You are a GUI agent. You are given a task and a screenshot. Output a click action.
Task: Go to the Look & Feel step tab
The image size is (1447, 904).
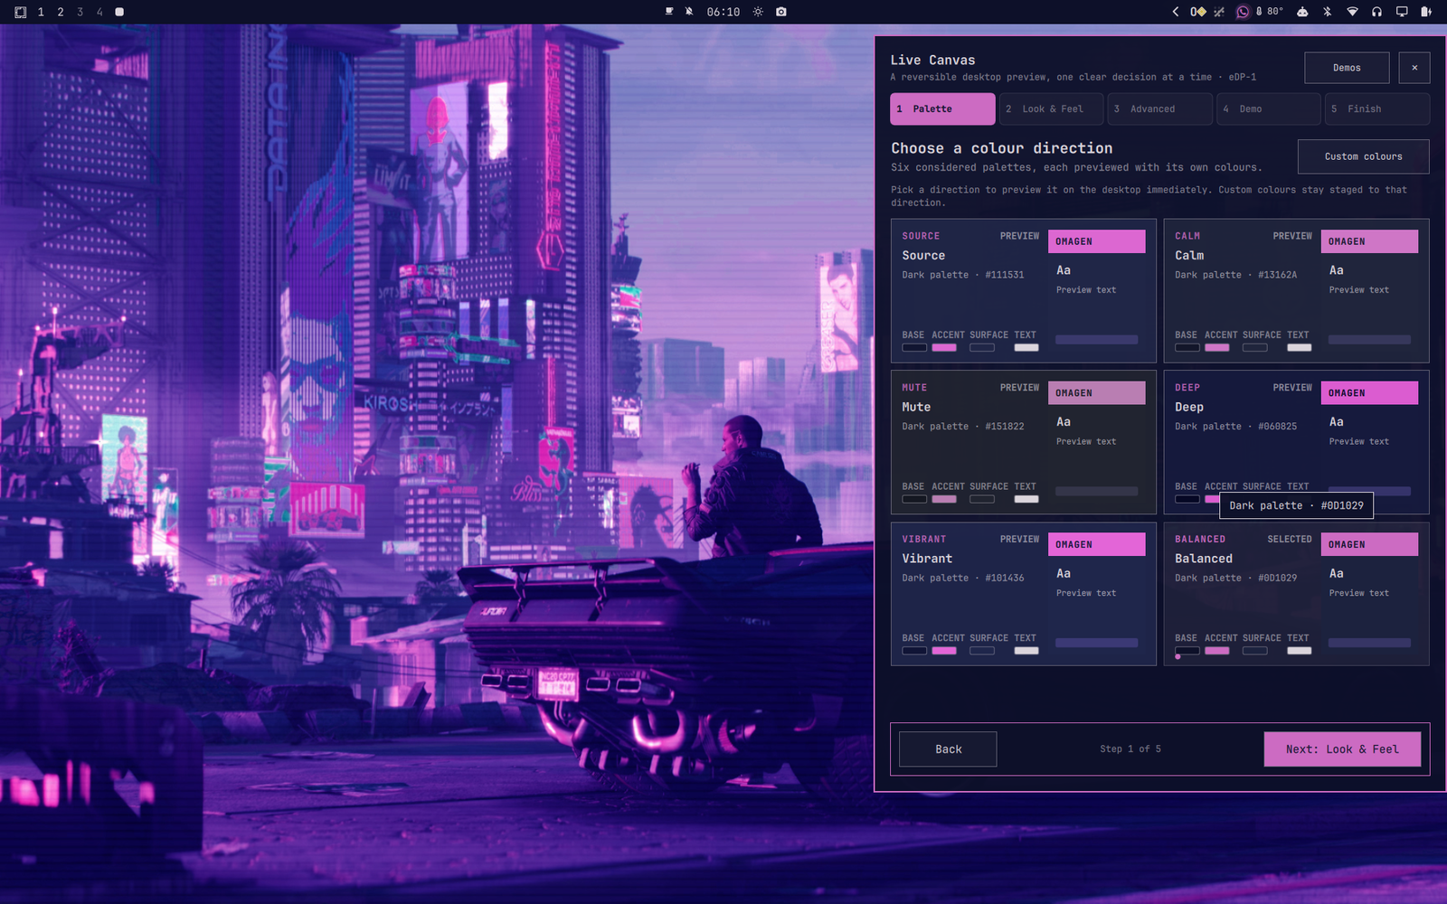point(1051,108)
